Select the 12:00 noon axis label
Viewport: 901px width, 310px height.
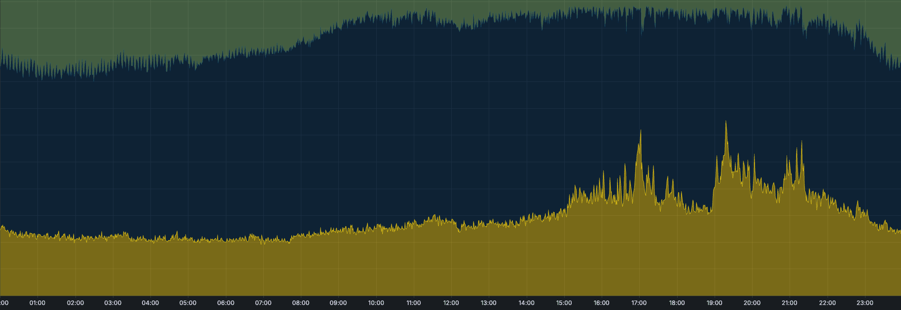(x=451, y=303)
